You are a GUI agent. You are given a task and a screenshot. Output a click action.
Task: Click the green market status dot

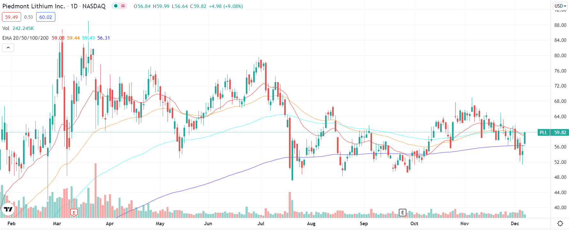(x=116, y=6)
